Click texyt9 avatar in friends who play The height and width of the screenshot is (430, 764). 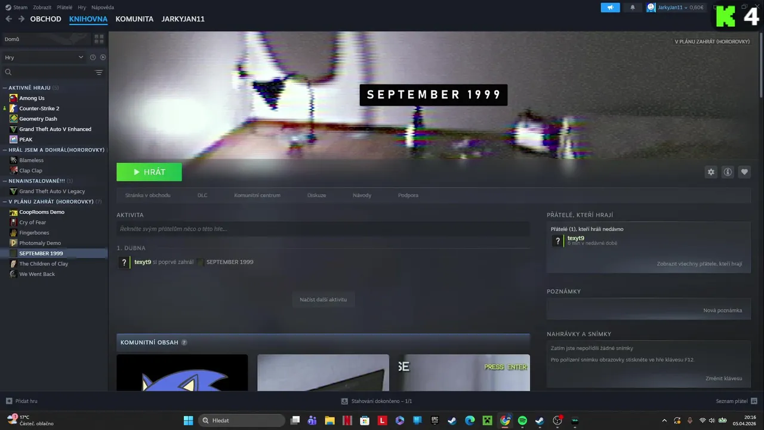[x=557, y=241]
